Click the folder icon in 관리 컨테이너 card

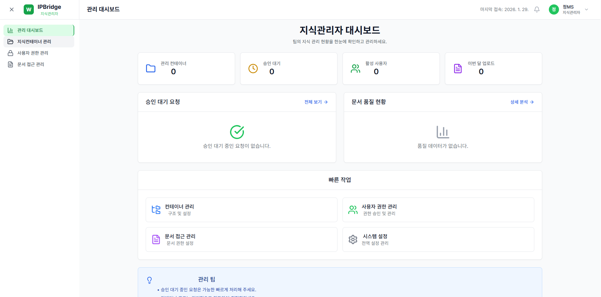tap(151, 69)
